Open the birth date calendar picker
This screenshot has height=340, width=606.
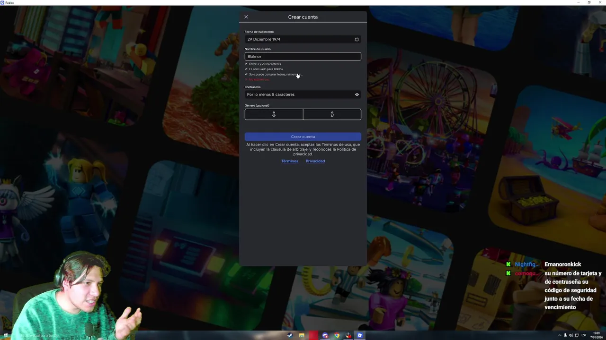(356, 39)
